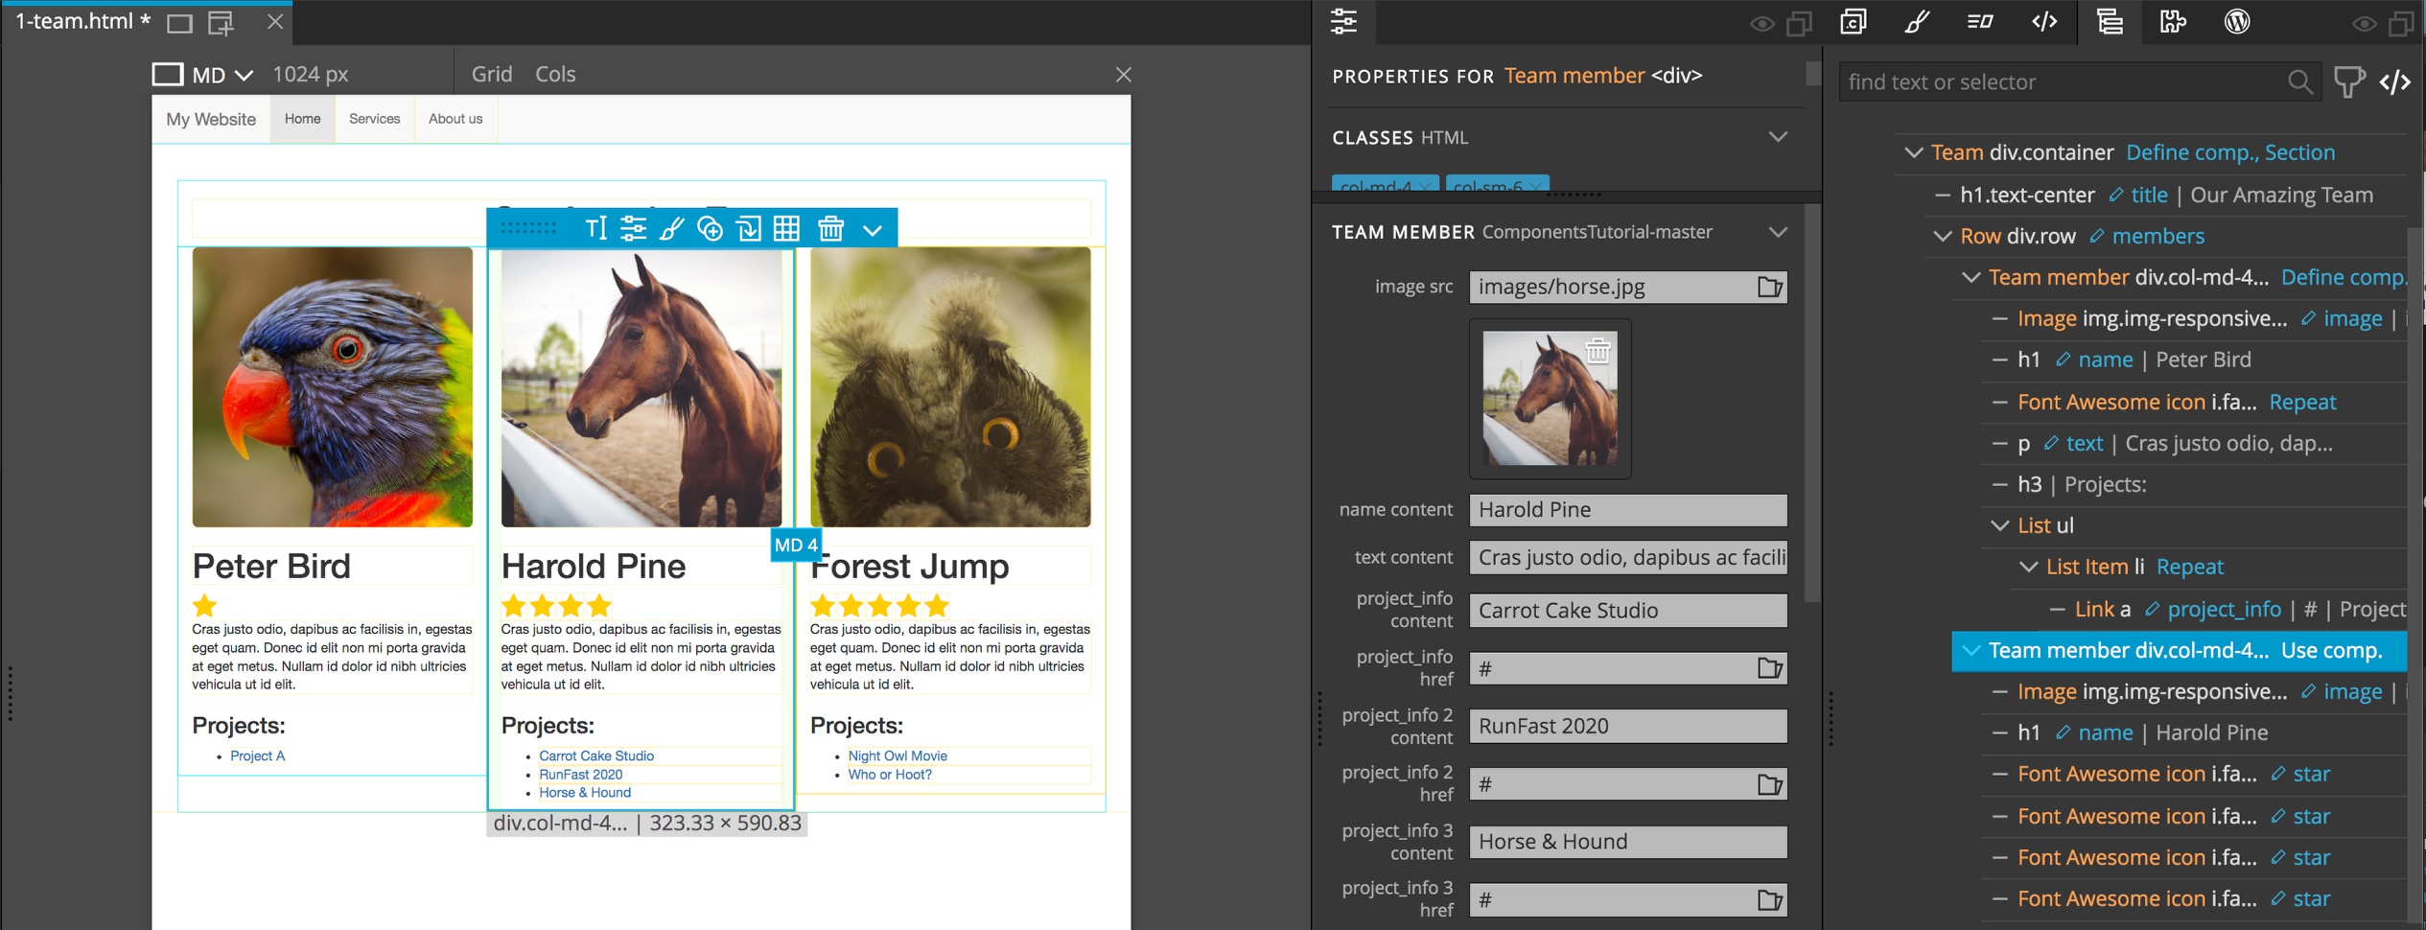
Task: Remove the horse image via thumbnail trash
Action: [1598, 351]
